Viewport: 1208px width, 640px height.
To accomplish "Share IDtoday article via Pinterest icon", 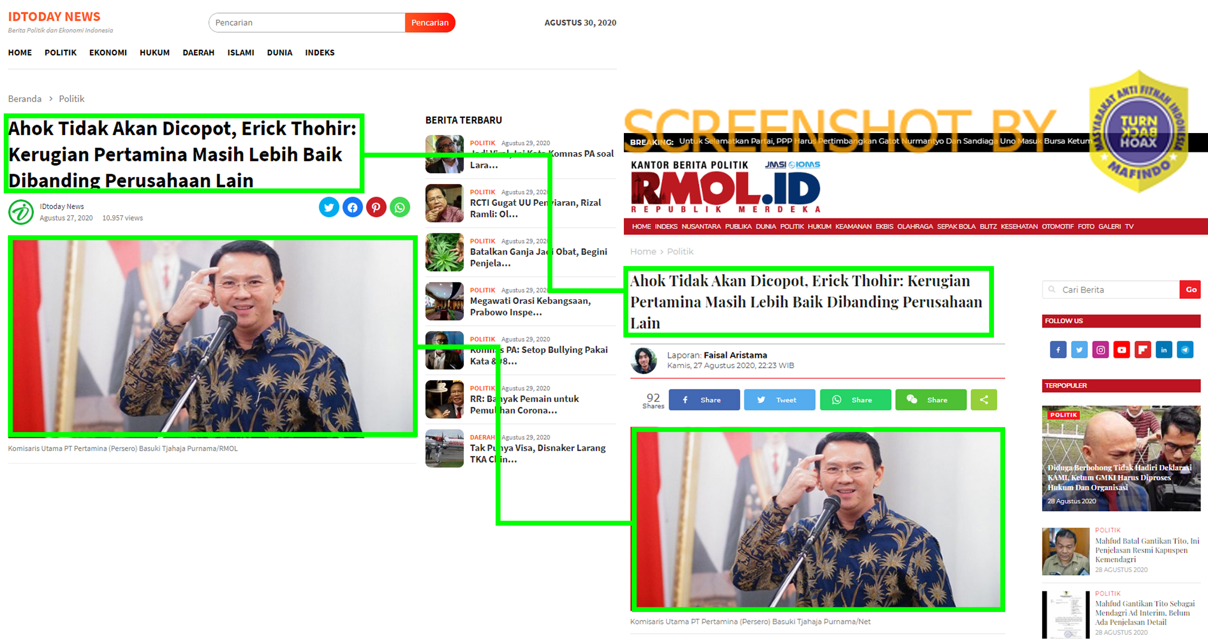I will [x=376, y=207].
